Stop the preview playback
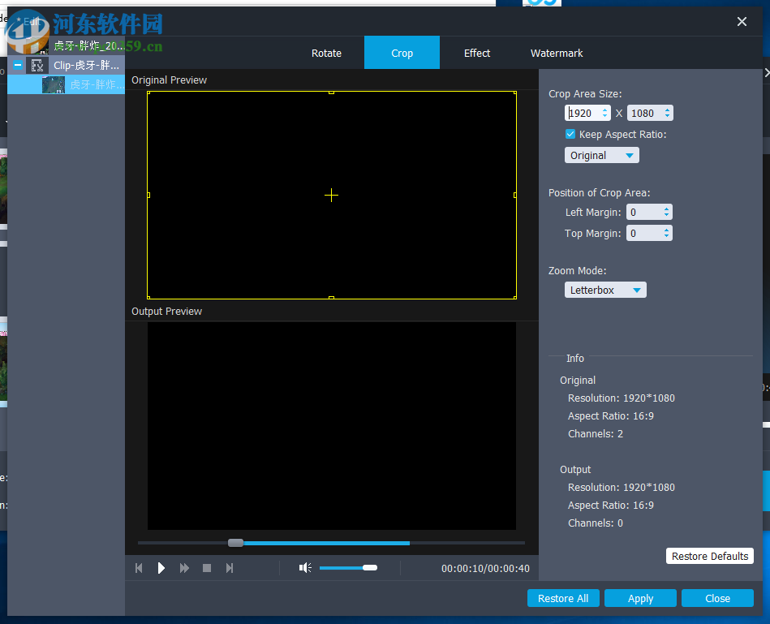The height and width of the screenshot is (624, 770). (207, 568)
